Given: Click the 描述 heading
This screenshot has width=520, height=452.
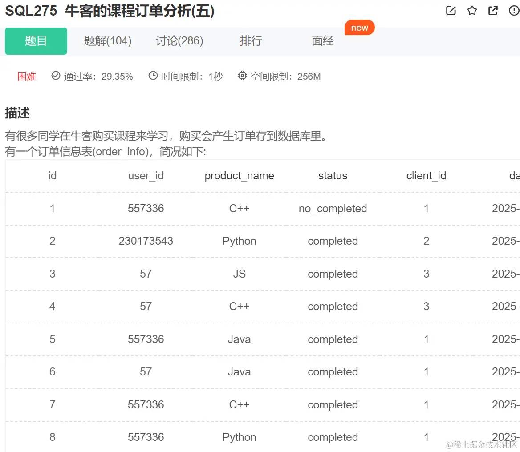Looking at the screenshot, I should tap(17, 113).
